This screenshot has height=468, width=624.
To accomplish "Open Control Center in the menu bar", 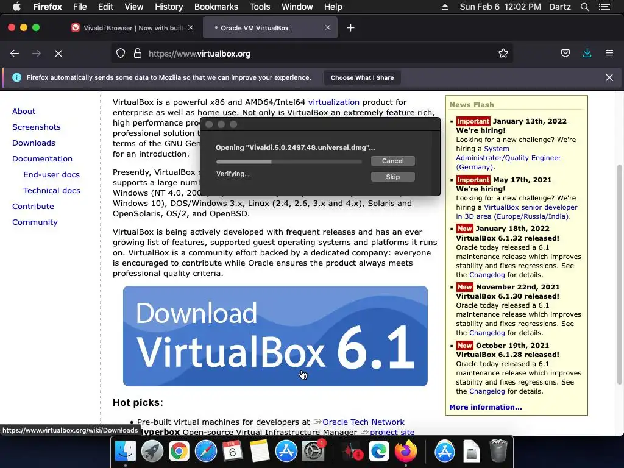I will 604,7.
